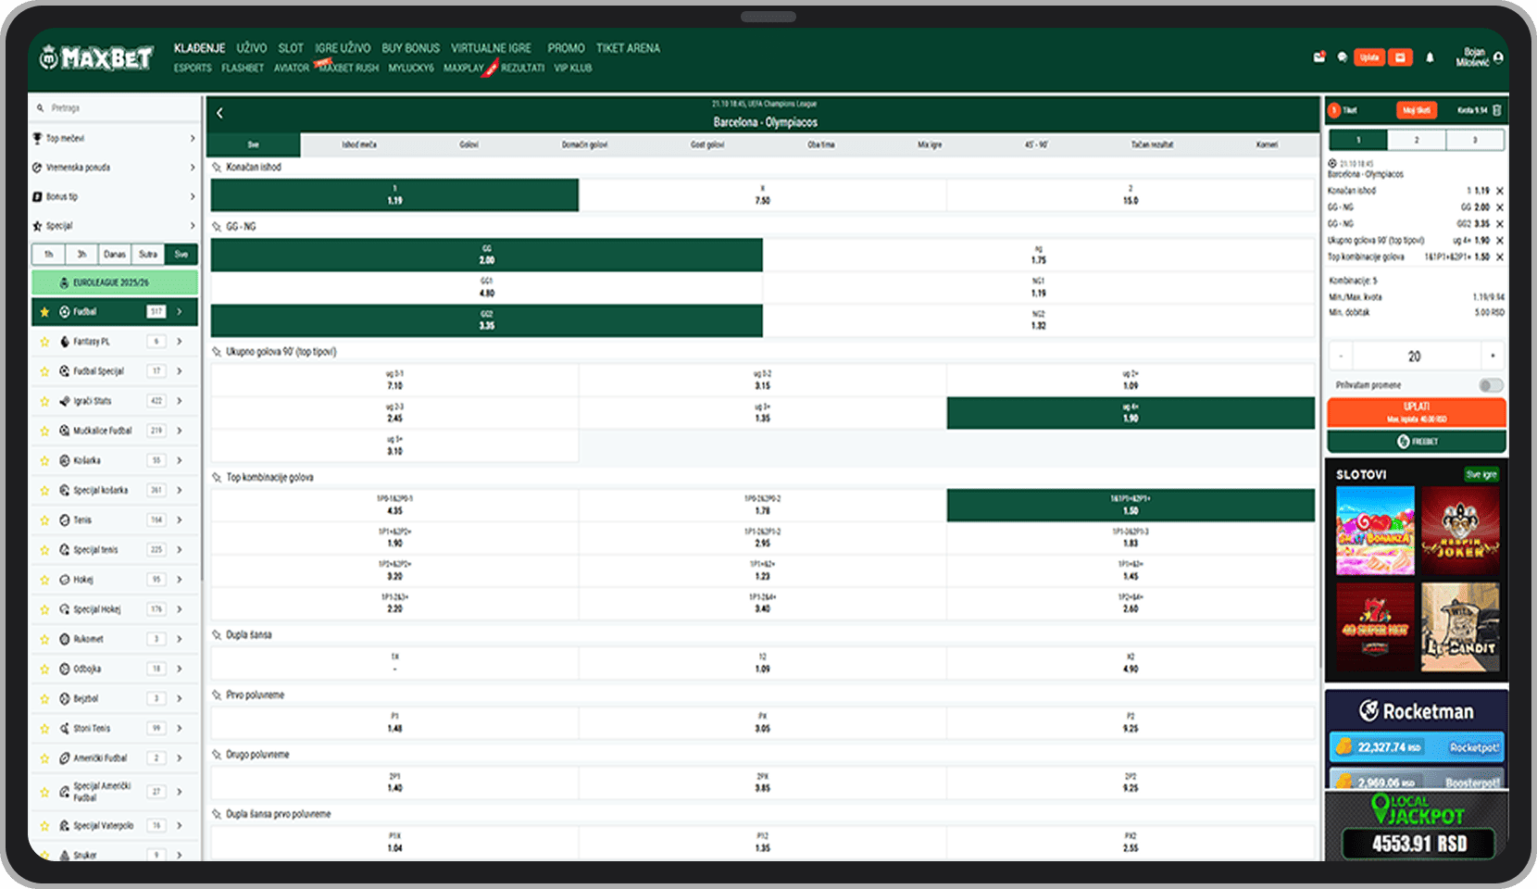Go back using the left arrow icon
The height and width of the screenshot is (889, 1537).
tap(220, 113)
